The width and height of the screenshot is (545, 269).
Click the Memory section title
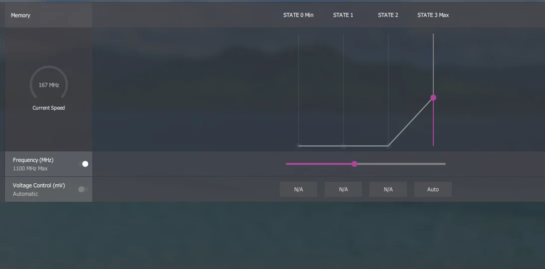pos(20,15)
